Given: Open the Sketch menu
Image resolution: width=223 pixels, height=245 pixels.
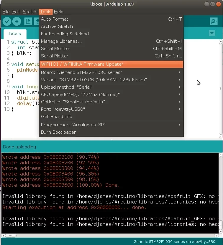Looking at the screenshot, I should [30, 12].
